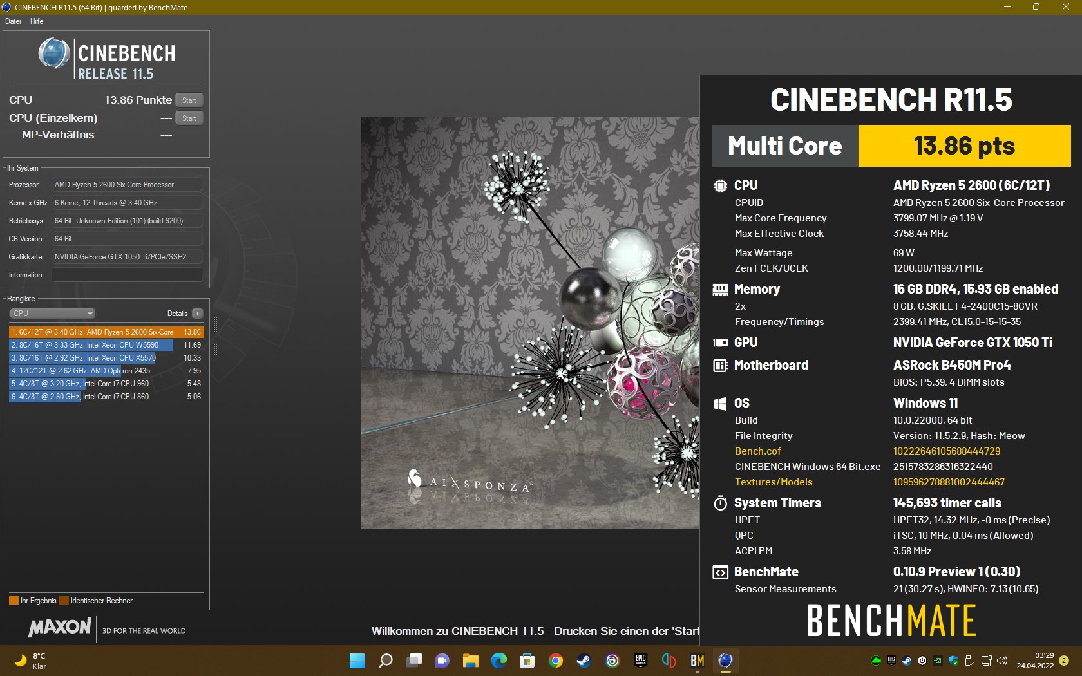Screen dimensions: 1082x676
Task: Click the MAXON logo
Action: [x=60, y=627]
